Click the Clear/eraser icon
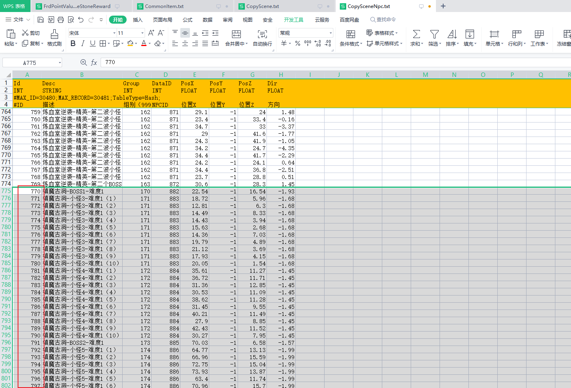 tap(157, 43)
